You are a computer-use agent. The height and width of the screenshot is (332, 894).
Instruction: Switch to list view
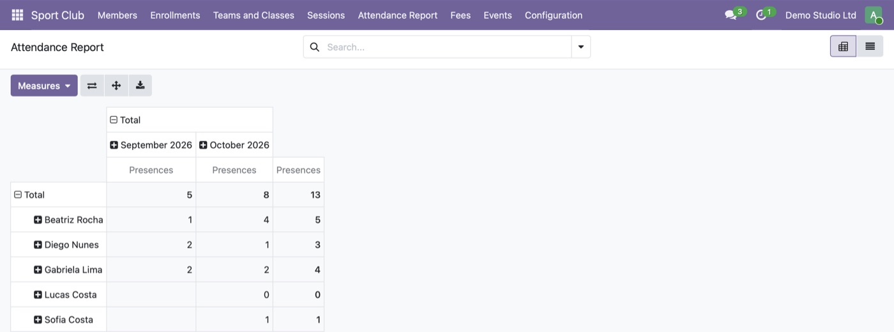click(x=870, y=46)
